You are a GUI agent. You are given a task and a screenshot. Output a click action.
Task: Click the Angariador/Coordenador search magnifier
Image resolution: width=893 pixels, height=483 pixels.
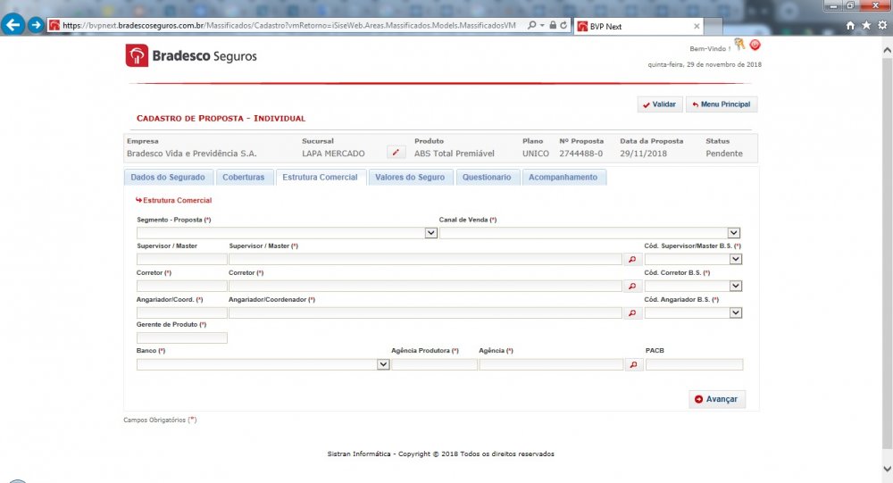[x=633, y=313]
